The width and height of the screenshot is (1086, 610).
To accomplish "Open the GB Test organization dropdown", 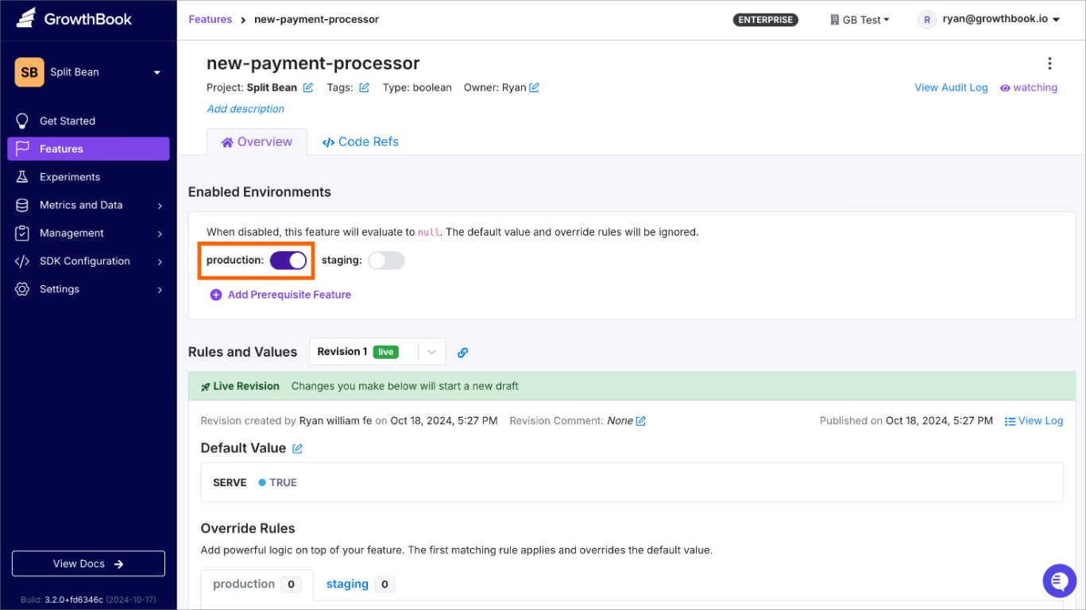I will 860,20.
